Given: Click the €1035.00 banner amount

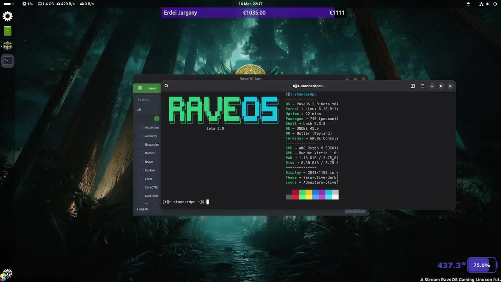Looking at the screenshot, I should pos(254,13).
